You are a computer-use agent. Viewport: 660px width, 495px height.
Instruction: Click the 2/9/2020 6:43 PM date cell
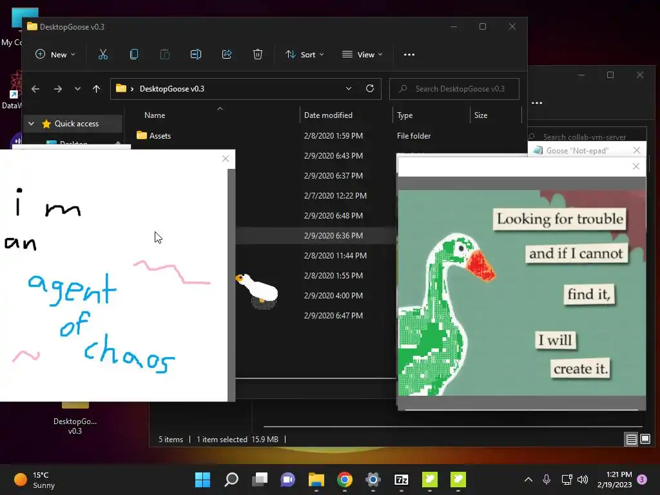(333, 156)
